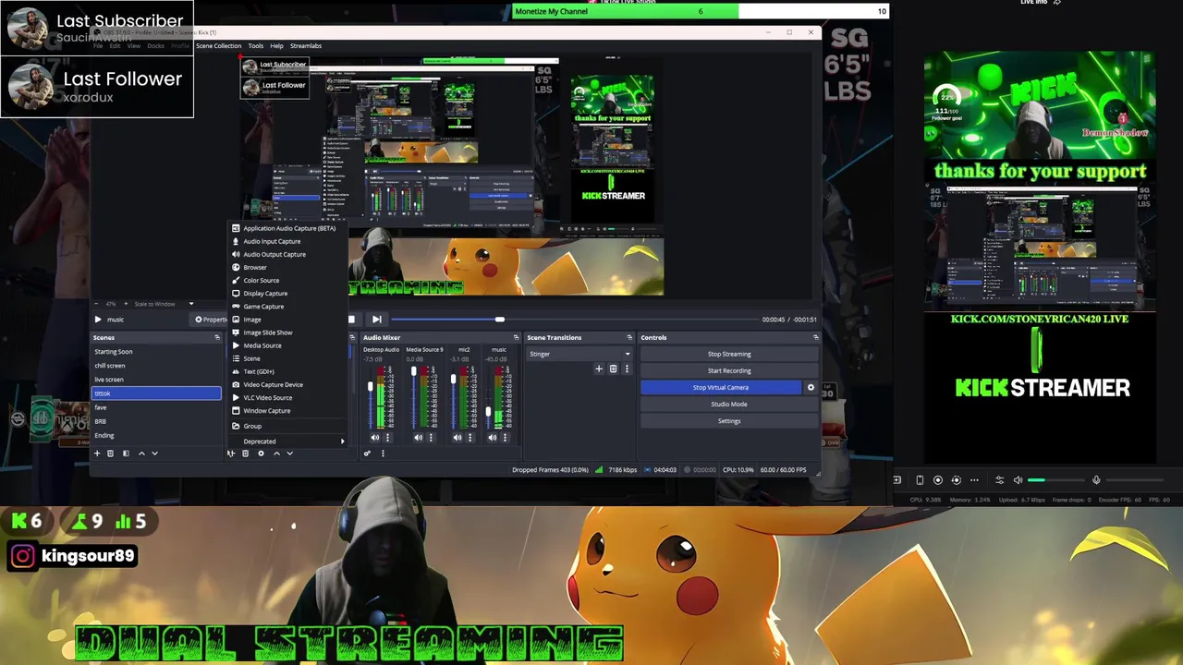The image size is (1183, 665).
Task: Undock the Scene Transitions panel icon
Action: click(629, 337)
